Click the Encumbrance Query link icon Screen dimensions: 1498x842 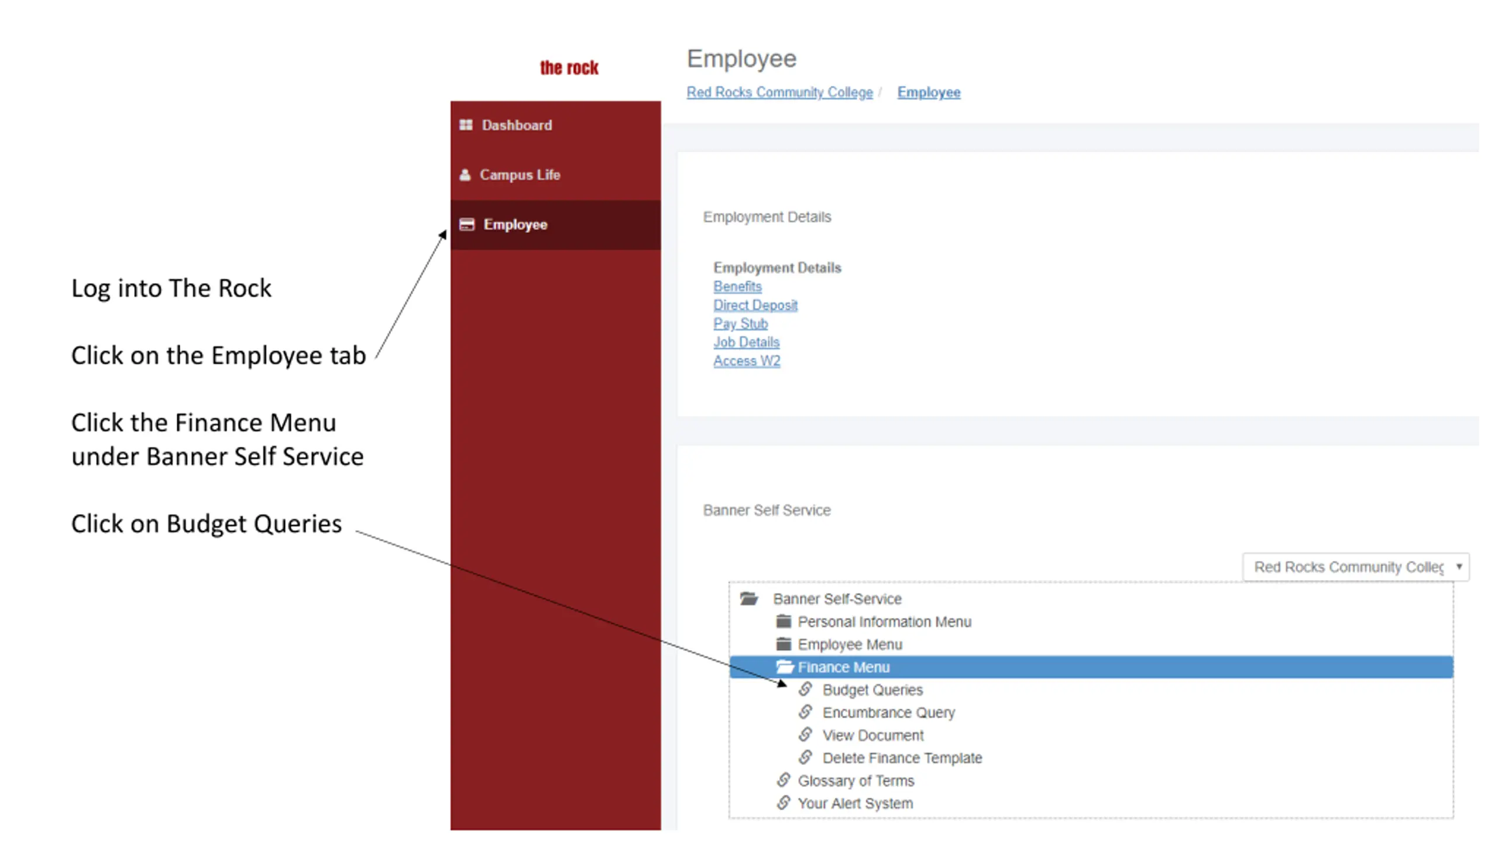pos(806,712)
